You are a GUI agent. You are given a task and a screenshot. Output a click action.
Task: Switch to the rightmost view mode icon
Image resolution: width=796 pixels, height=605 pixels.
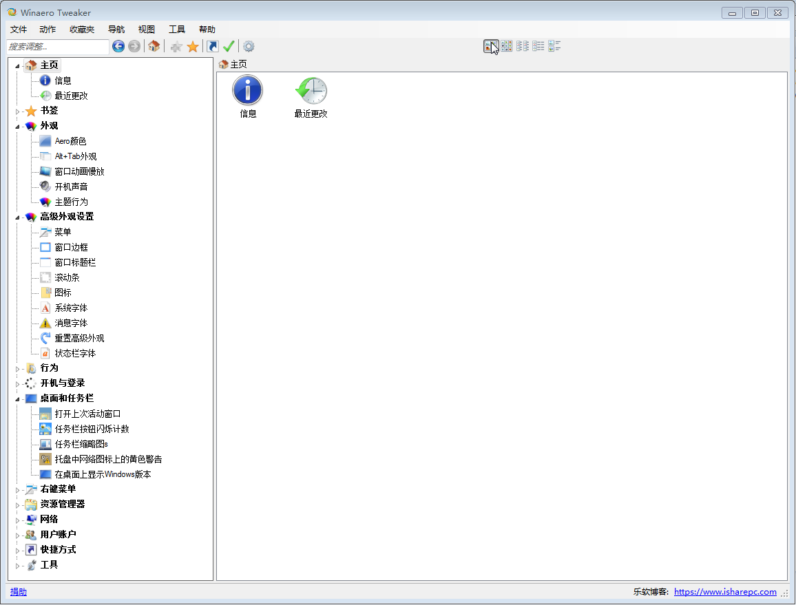click(555, 46)
